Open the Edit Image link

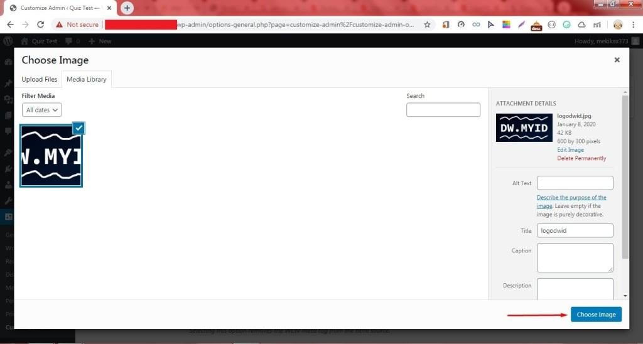(x=570, y=149)
